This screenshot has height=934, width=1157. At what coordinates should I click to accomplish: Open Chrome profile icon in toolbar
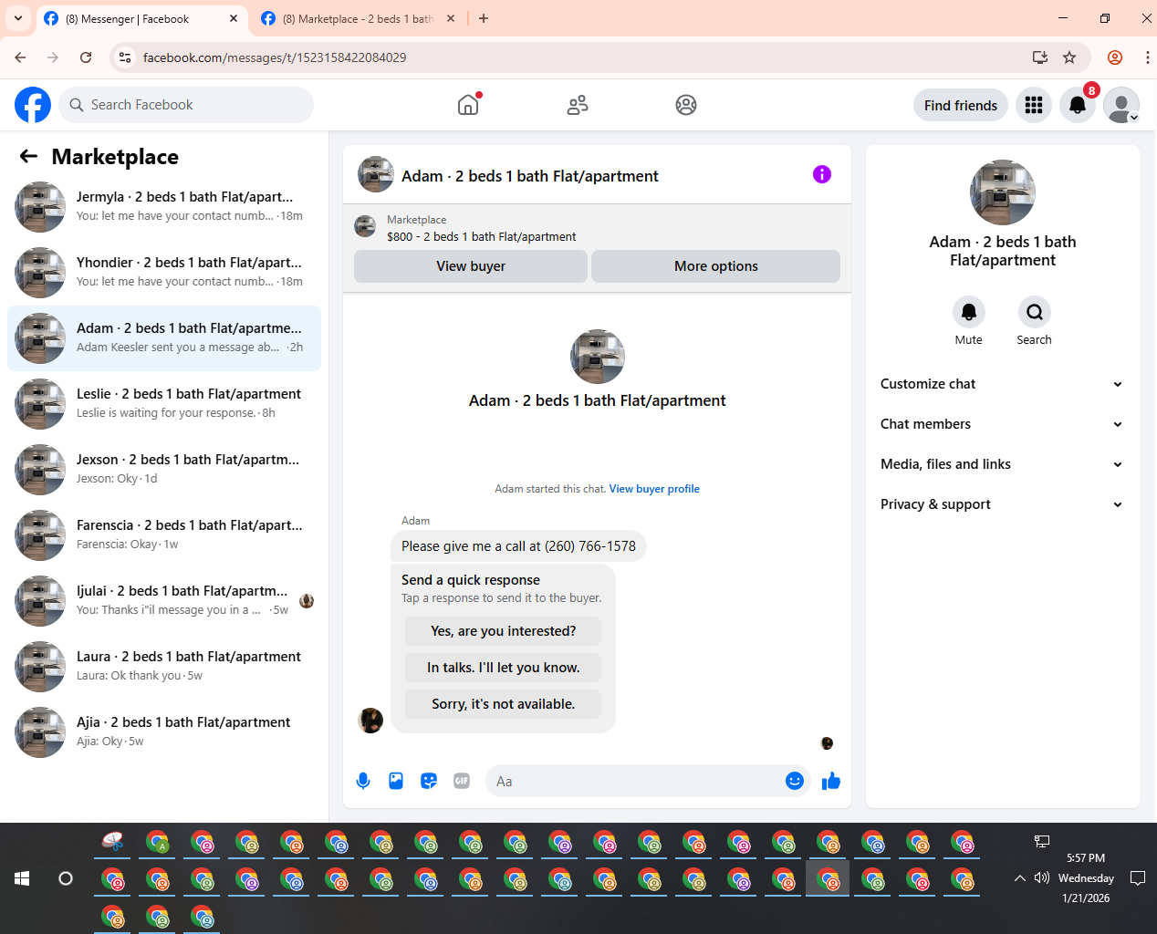click(x=1115, y=57)
